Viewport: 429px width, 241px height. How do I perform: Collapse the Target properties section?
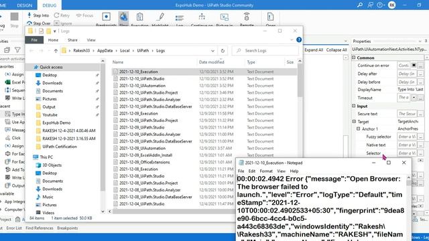click(x=354, y=122)
